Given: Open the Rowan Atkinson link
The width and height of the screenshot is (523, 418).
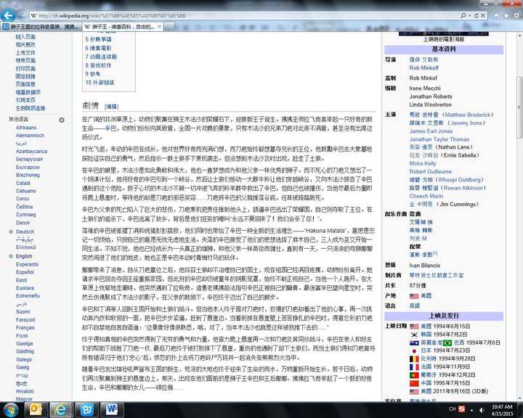Looking at the screenshot, I should tap(463, 188).
